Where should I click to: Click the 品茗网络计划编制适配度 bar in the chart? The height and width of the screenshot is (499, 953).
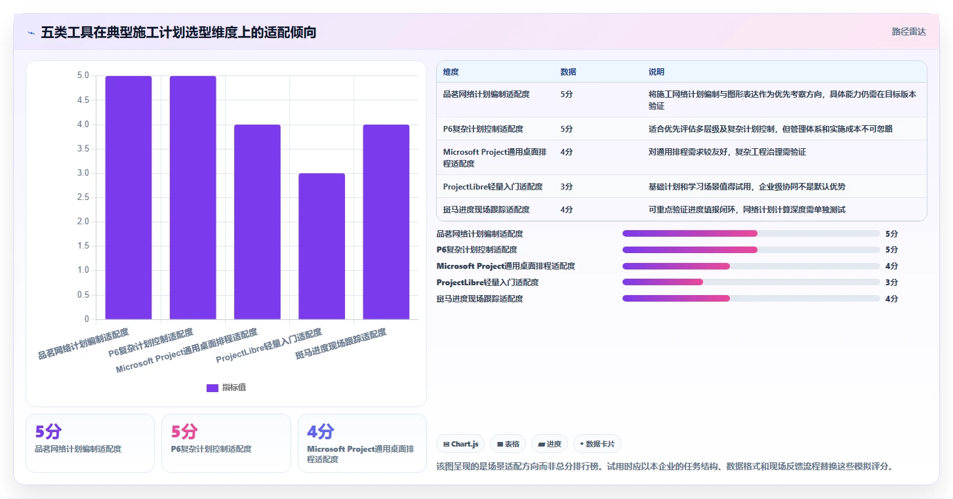click(129, 197)
